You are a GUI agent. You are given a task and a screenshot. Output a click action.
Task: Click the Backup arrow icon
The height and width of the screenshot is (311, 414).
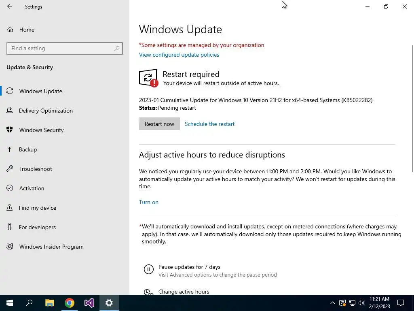tap(10, 149)
